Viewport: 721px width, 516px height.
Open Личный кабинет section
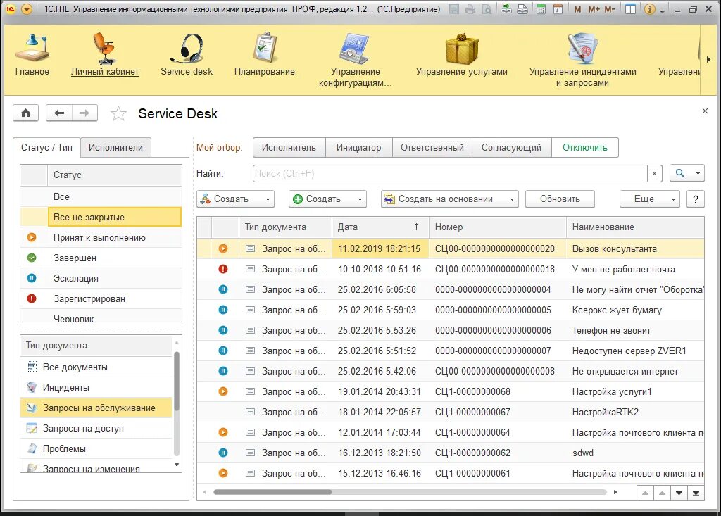[x=105, y=55]
